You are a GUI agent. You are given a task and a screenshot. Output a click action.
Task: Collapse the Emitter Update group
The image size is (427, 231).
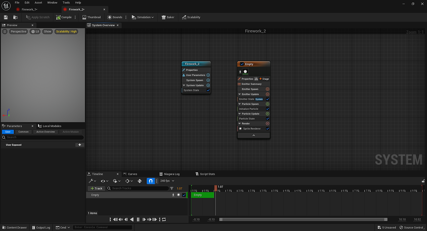tap(240, 94)
